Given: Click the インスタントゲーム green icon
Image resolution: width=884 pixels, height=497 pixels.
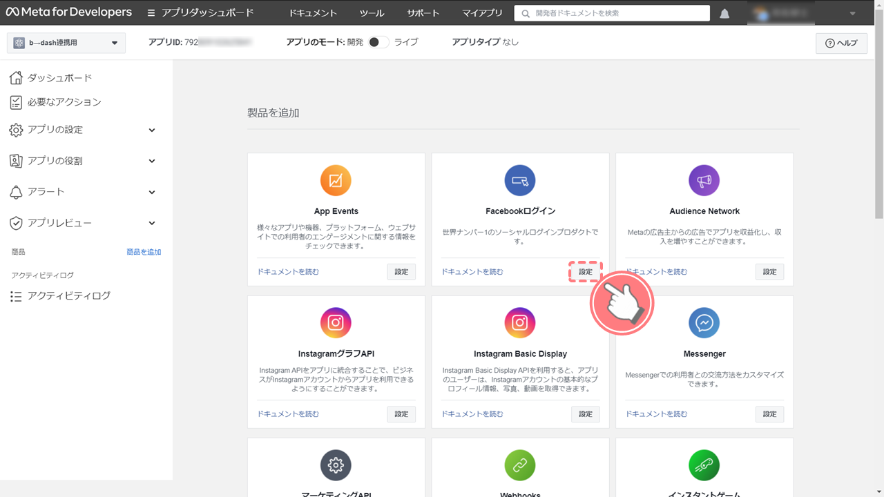Looking at the screenshot, I should (x=704, y=465).
